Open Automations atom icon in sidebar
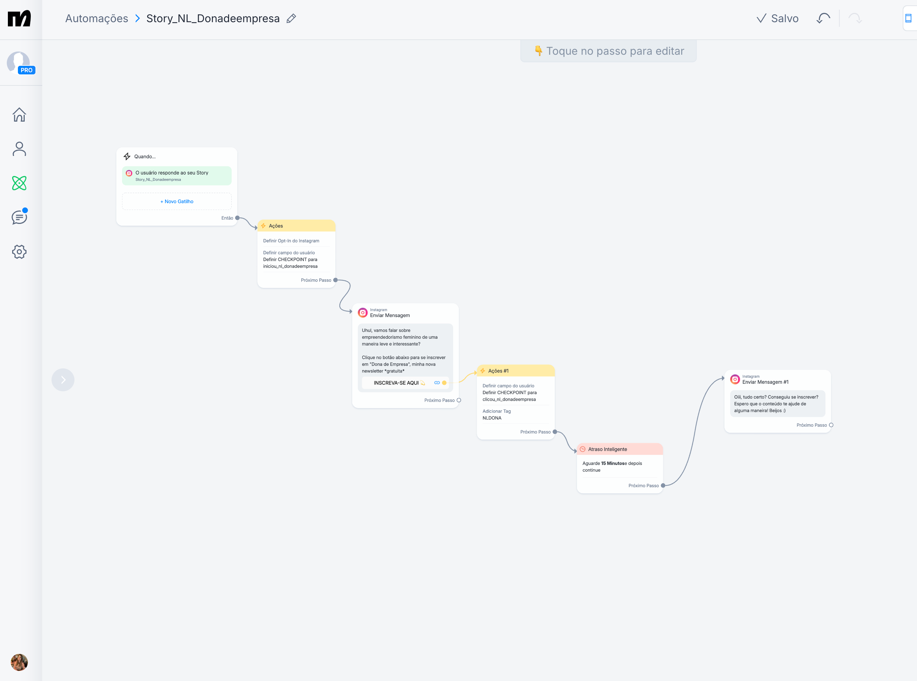The height and width of the screenshot is (681, 917). tap(19, 183)
